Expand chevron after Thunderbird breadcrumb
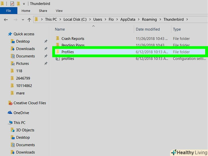208x156 pixels. (x=187, y=19)
